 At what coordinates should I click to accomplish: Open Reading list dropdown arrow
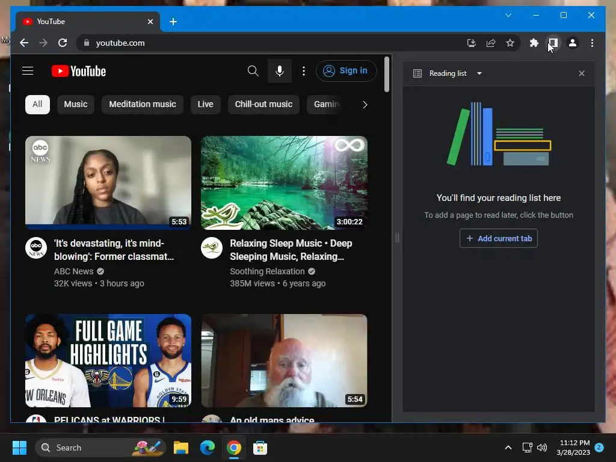[x=479, y=73]
